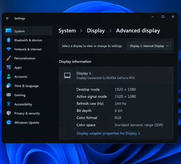181x164 pixels.
Task: Click the Apps icon in sidebar
Action: pos(9,67)
